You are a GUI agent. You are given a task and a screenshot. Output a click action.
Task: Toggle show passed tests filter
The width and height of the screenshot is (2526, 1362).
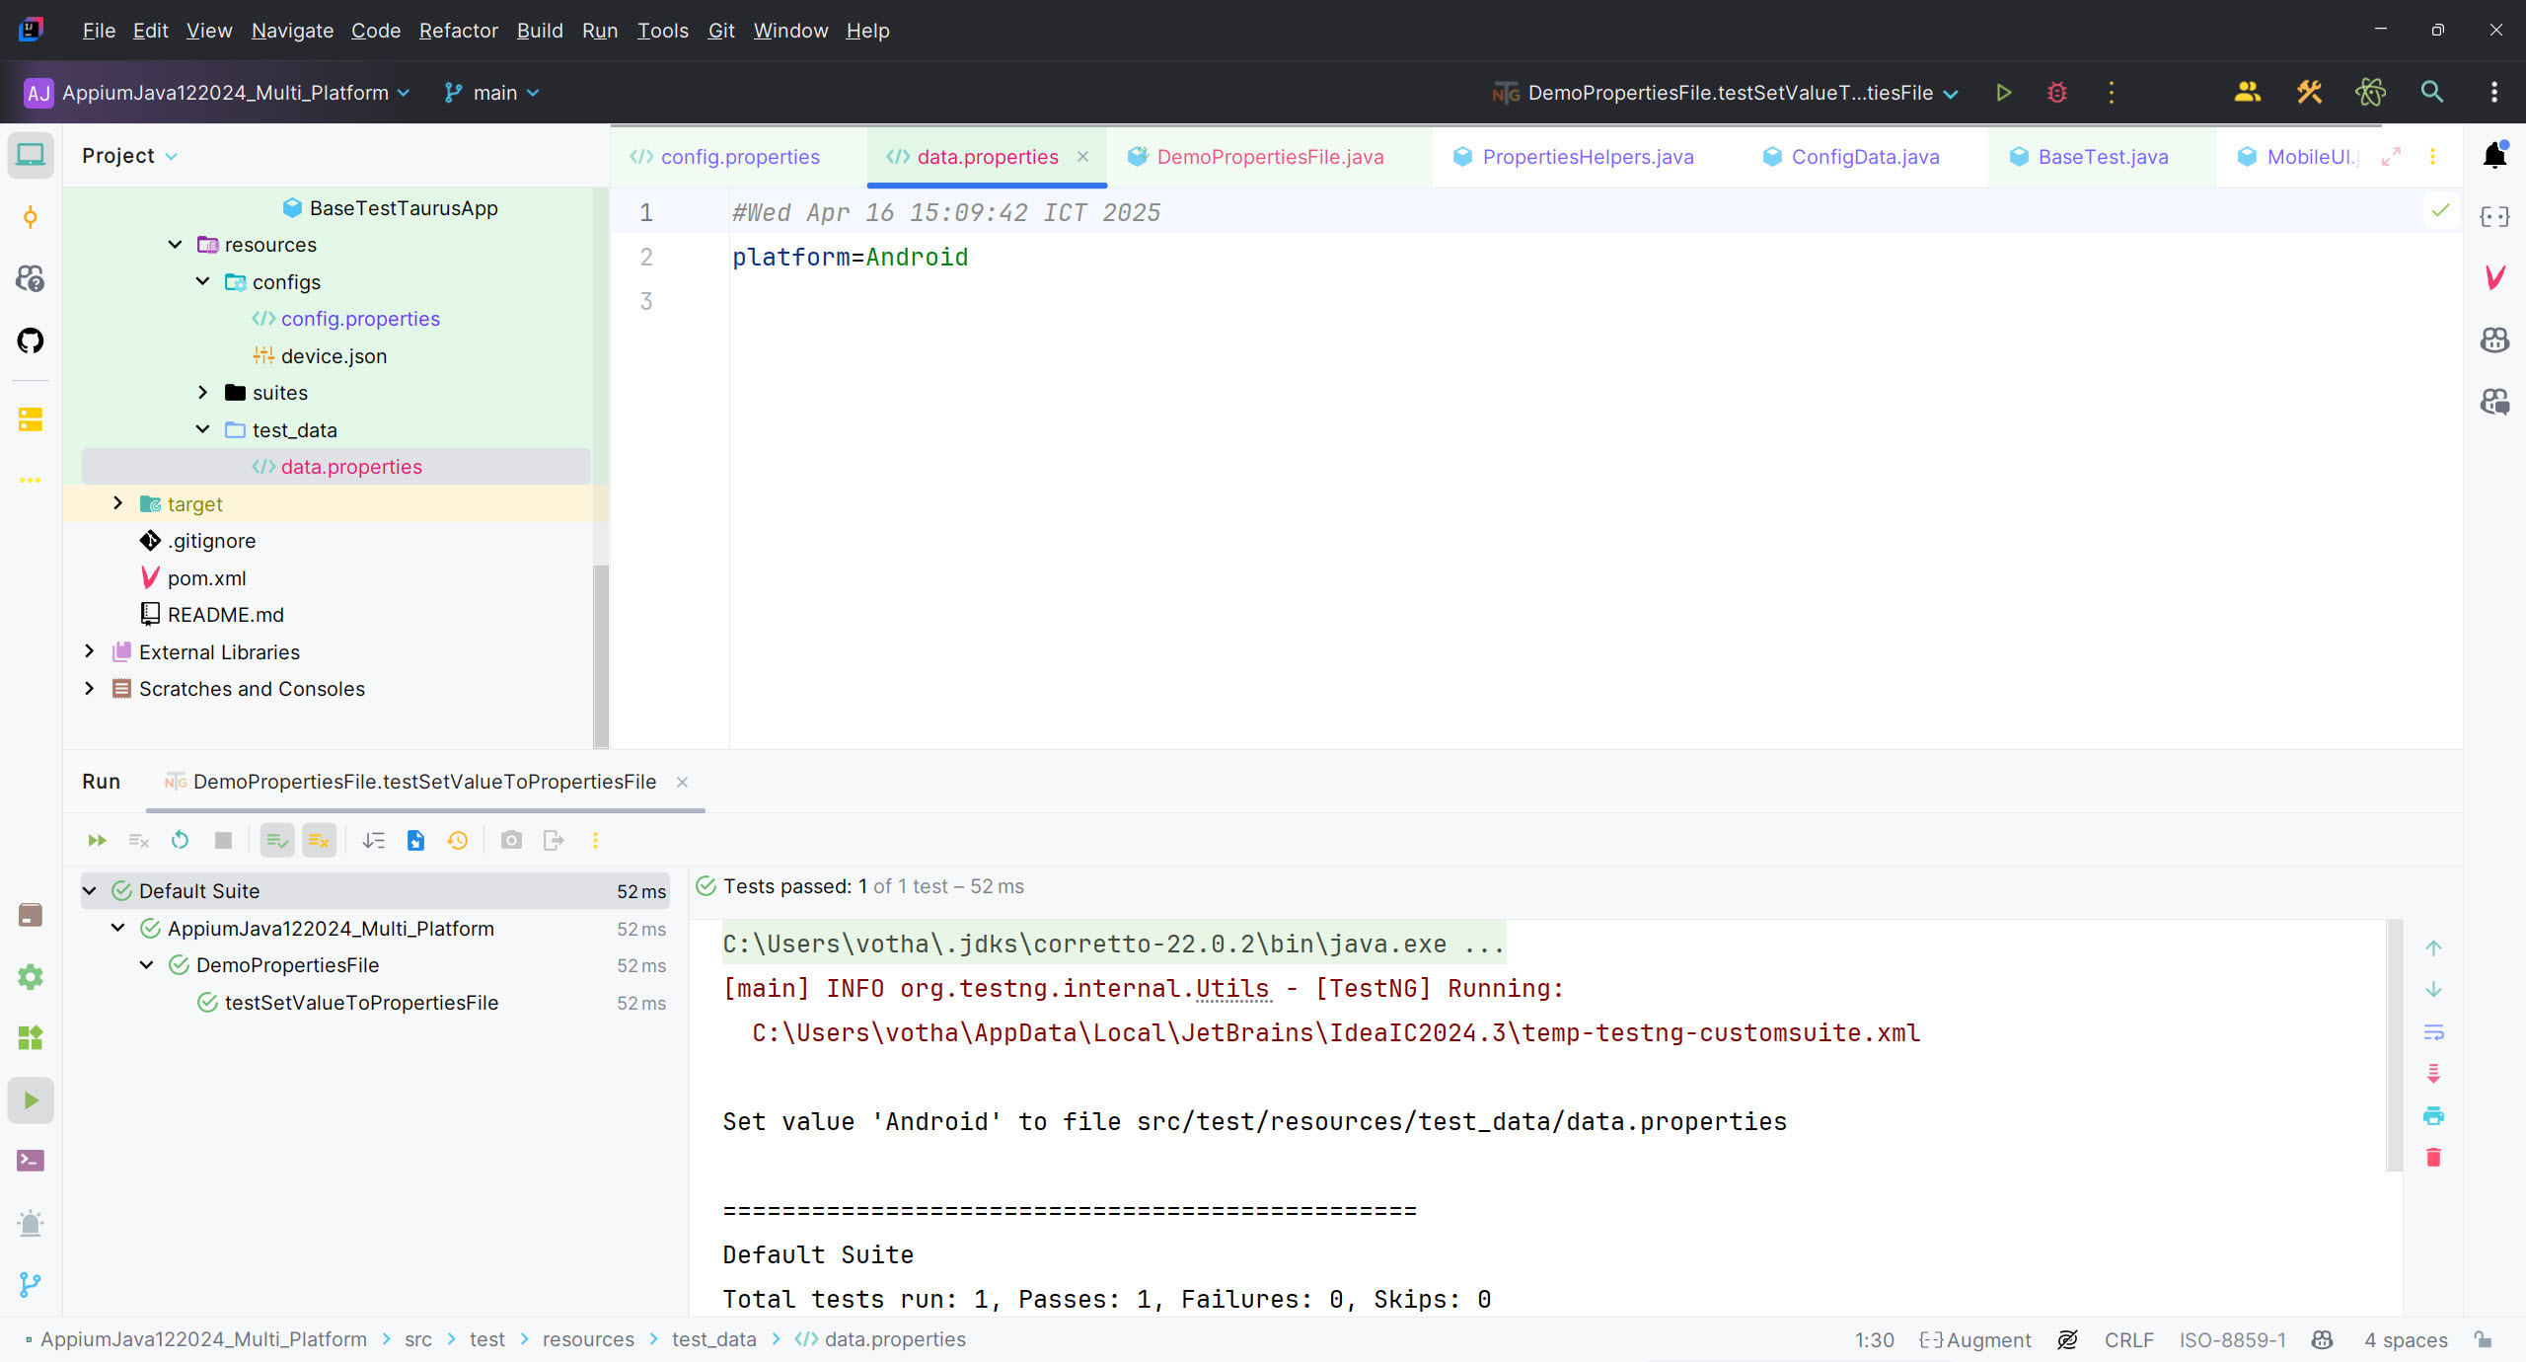277,840
